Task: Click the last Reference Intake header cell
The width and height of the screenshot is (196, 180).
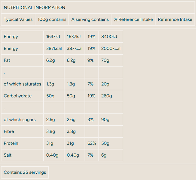Action: (x=175, y=19)
